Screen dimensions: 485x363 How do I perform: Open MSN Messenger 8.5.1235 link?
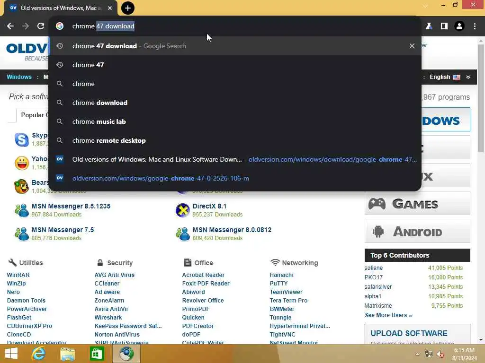(x=71, y=206)
